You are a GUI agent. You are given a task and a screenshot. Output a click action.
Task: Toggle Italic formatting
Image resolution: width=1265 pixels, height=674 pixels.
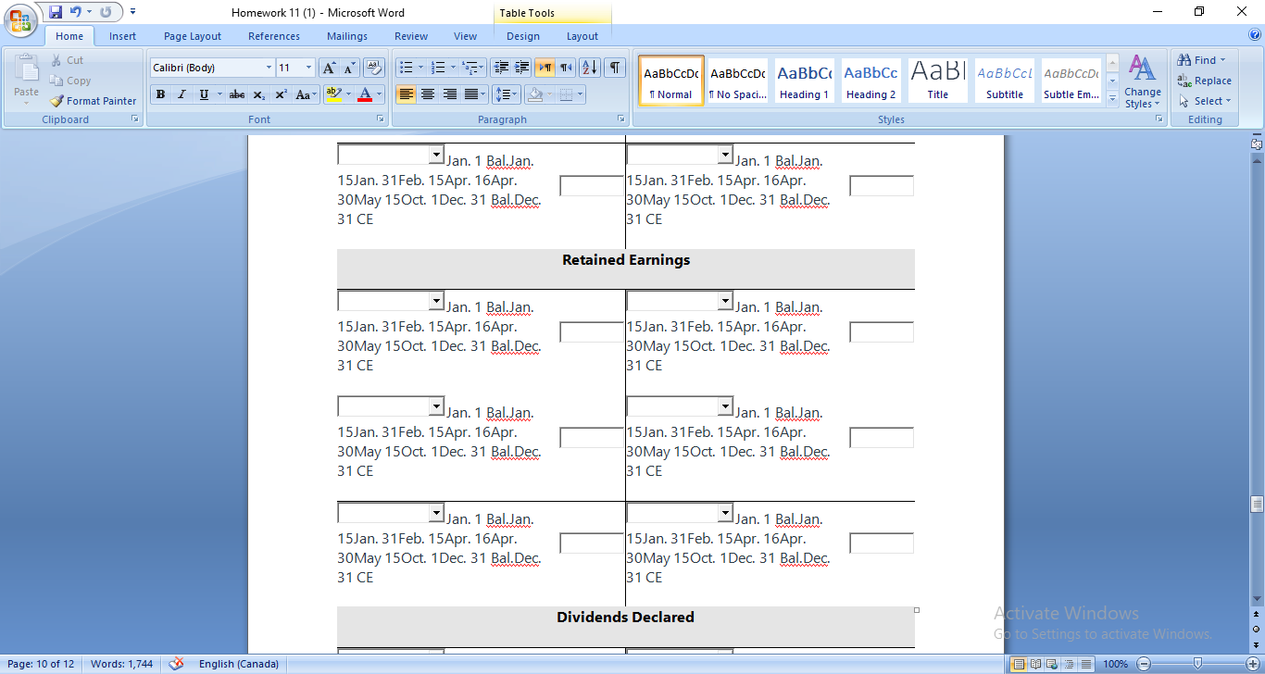pyautogui.click(x=182, y=94)
